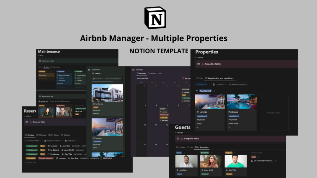Switch to List tab on Properties page

[199, 78]
